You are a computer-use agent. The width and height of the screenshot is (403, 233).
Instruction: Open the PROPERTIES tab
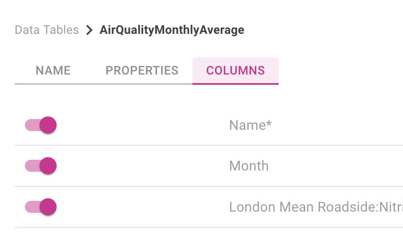tap(142, 70)
